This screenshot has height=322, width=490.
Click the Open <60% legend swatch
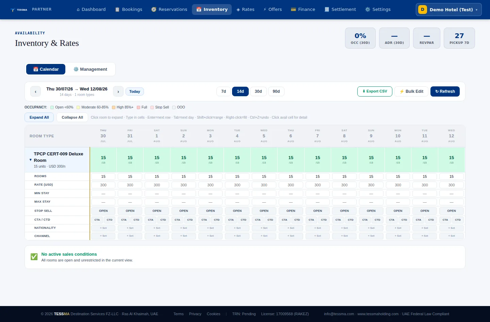click(x=52, y=107)
